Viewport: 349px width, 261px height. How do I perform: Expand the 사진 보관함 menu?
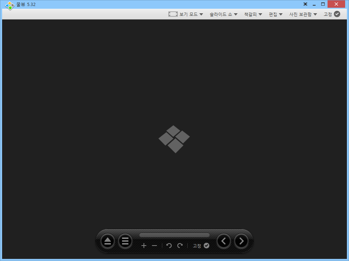[x=303, y=14]
